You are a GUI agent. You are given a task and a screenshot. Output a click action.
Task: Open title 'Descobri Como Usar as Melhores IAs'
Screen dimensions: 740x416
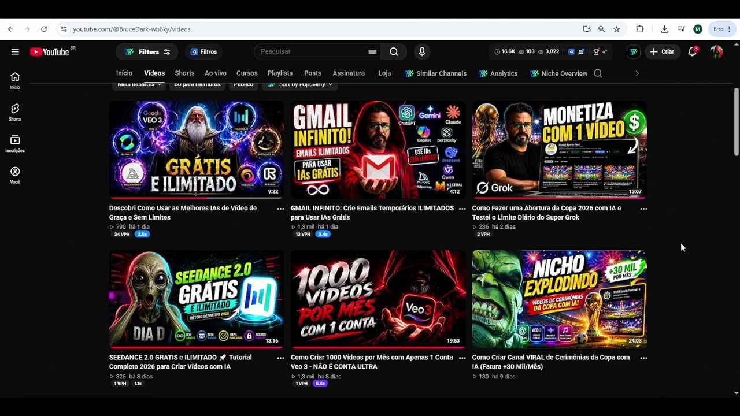tap(183, 213)
